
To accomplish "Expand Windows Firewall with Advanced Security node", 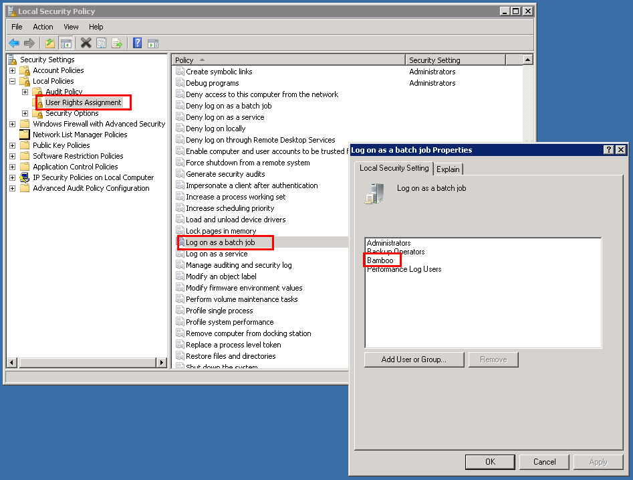I will click(12, 124).
